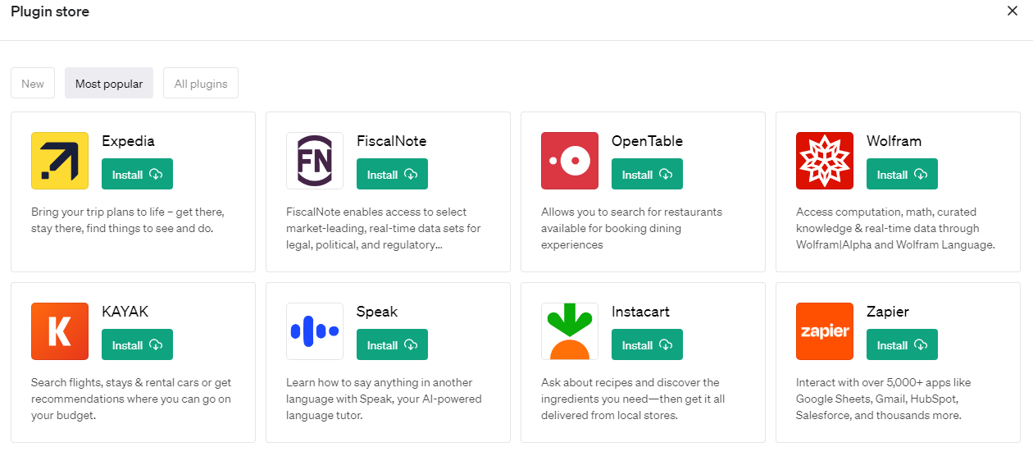1033x456 pixels.
Task: Install the Expedia plugin
Action: 137,174
